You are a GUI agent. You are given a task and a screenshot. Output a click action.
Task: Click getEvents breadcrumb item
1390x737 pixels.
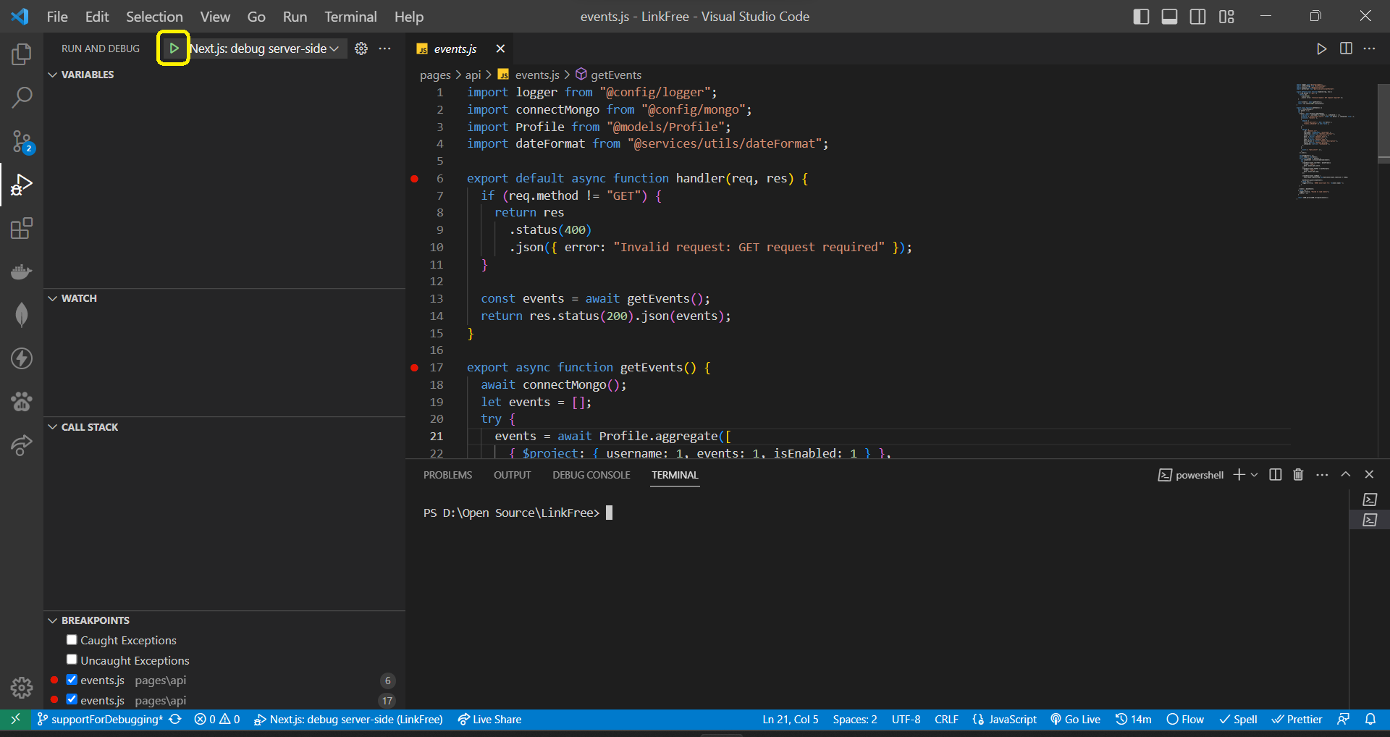tap(608, 75)
